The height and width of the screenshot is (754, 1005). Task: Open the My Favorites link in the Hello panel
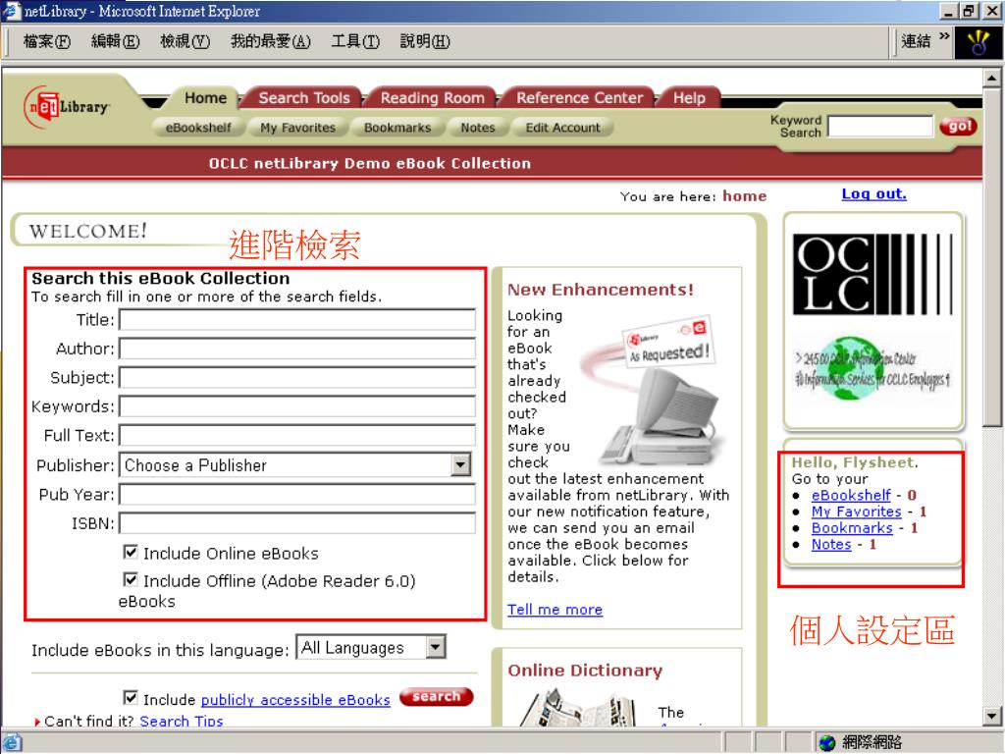(x=856, y=512)
